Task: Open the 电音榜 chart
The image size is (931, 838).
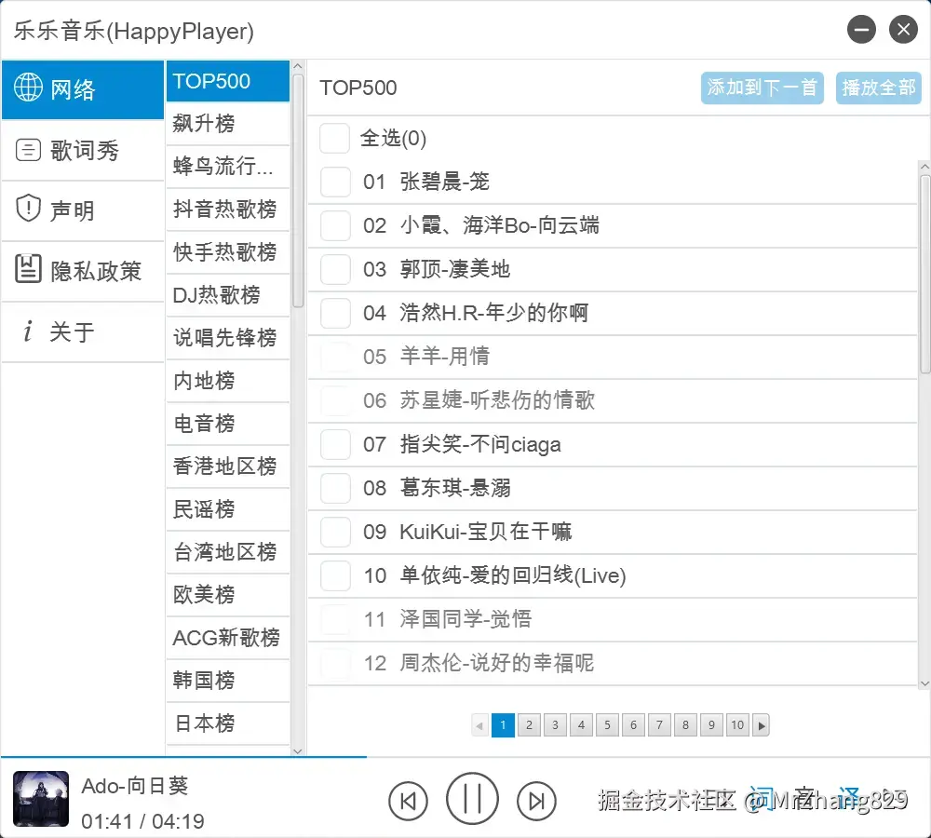Action: pyautogui.click(x=228, y=423)
